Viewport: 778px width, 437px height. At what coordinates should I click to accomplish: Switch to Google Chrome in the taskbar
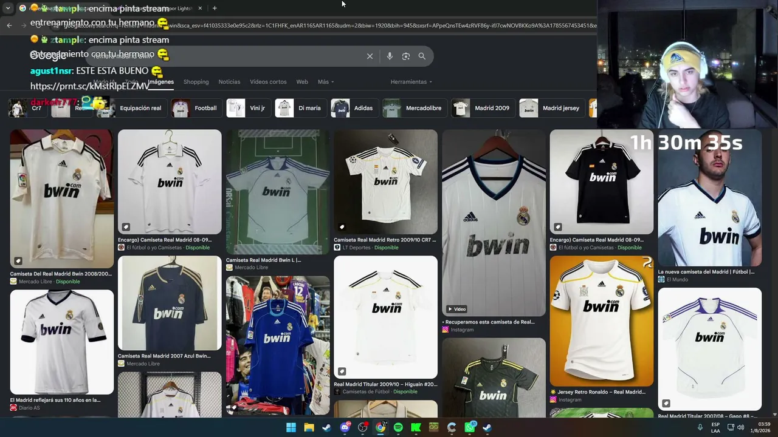(x=380, y=427)
